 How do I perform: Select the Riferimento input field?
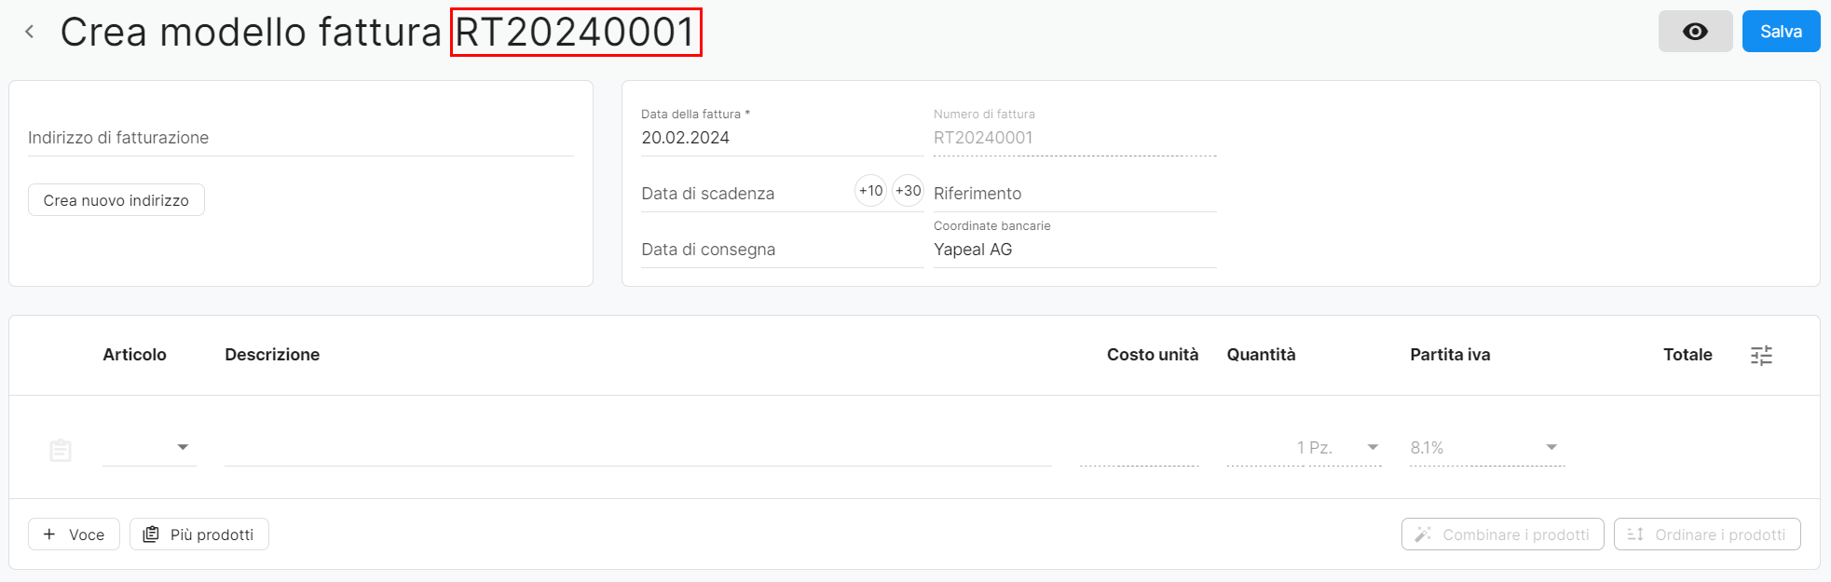click(x=1075, y=194)
